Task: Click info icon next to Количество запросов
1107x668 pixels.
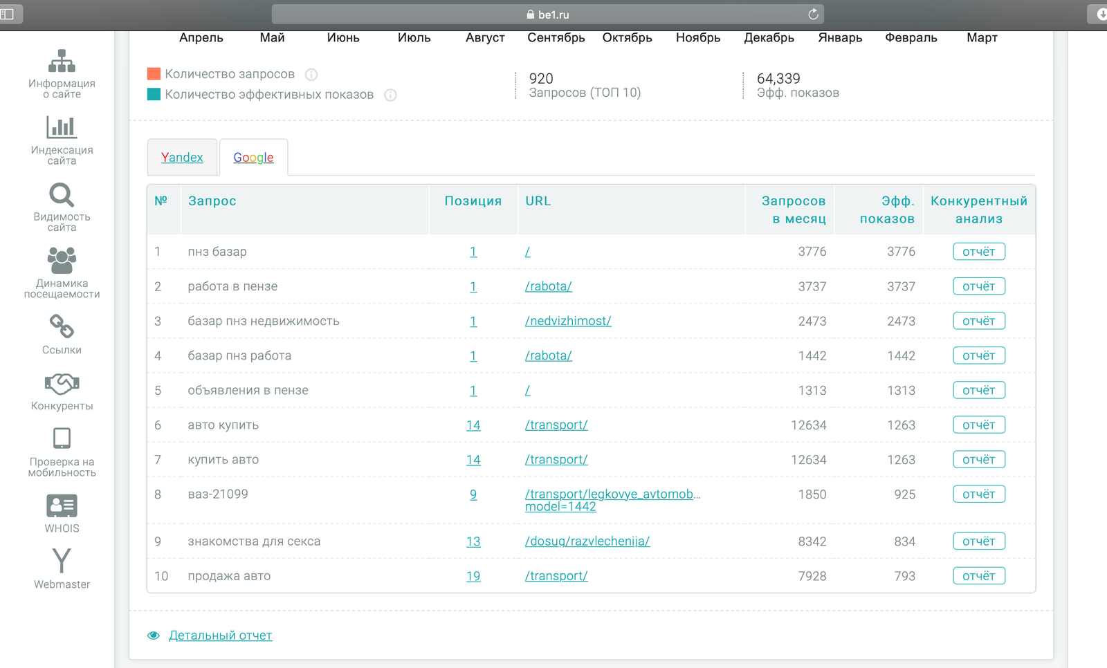Action: (x=311, y=74)
